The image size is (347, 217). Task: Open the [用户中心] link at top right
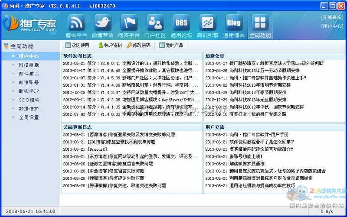[x=332, y=26]
